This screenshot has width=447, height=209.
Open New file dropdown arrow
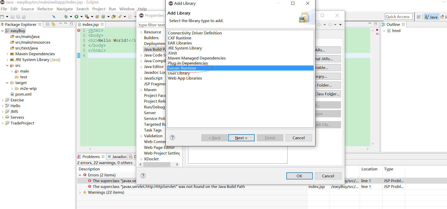pyautogui.click(x=7, y=17)
